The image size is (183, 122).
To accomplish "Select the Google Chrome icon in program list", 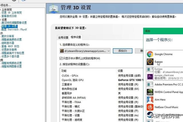I will (x=150, y=54).
